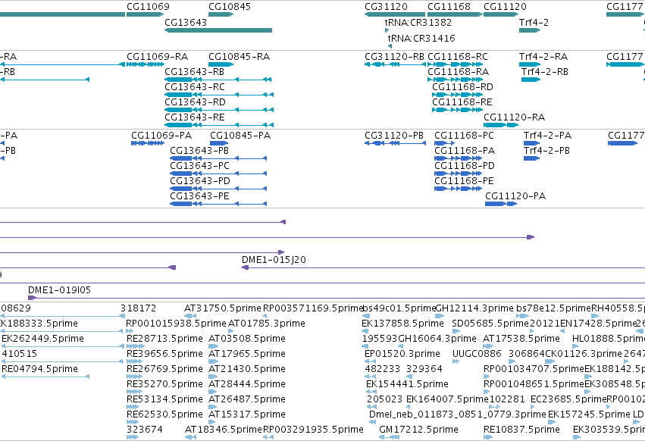This screenshot has width=645, height=441.
Task: Select the AT15317.5prime EST label
Action: pos(247,414)
